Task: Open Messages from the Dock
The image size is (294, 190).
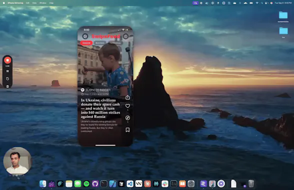Action: [77, 184]
